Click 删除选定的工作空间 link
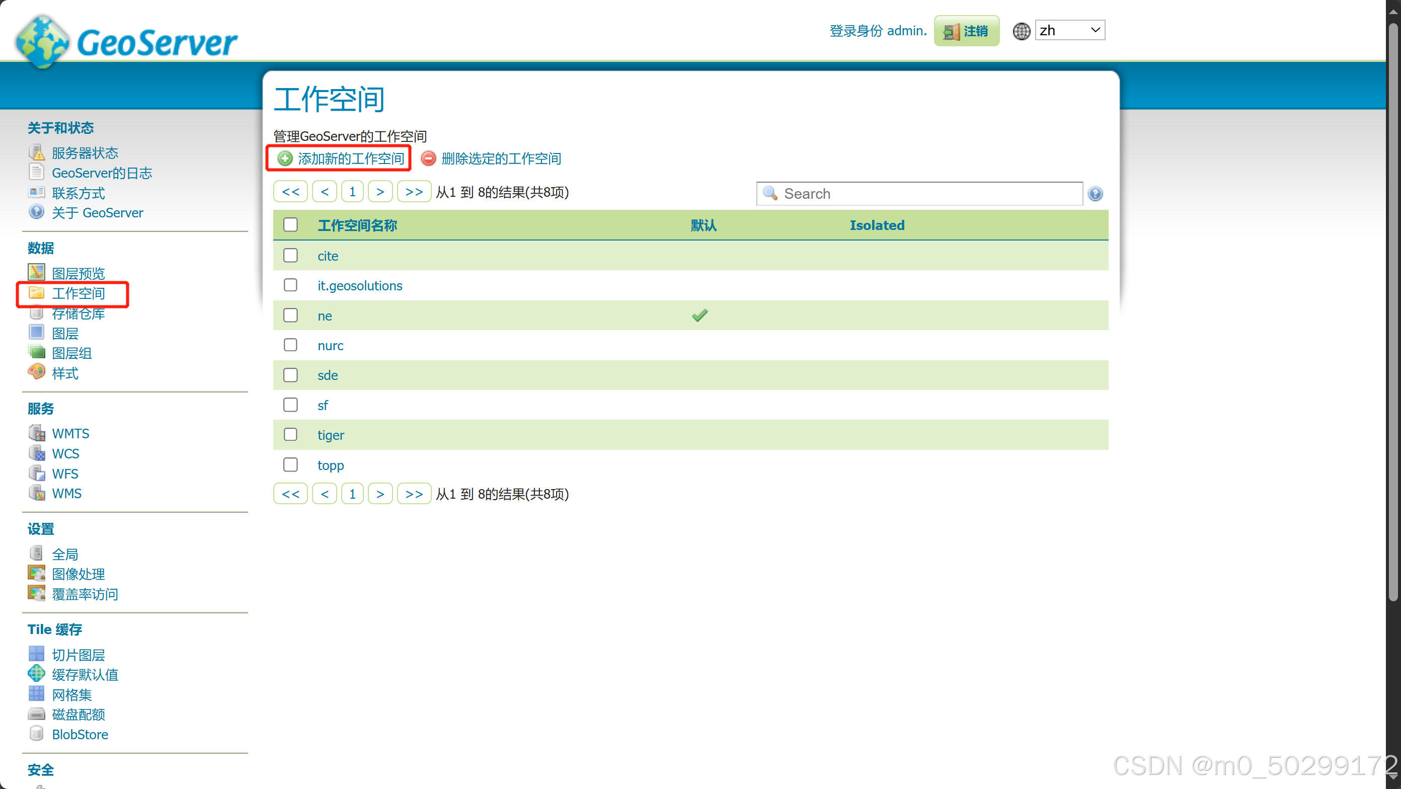The height and width of the screenshot is (789, 1401). pos(501,158)
